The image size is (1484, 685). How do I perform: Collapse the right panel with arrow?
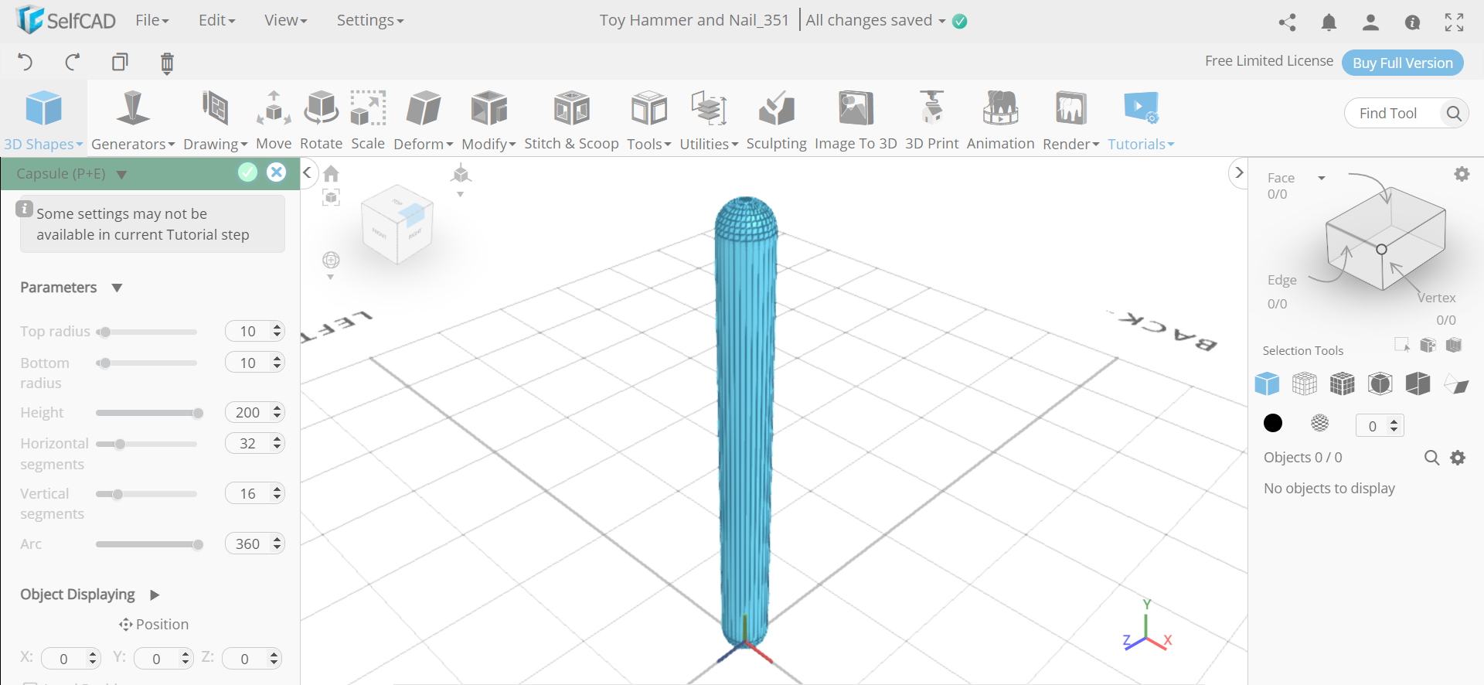pos(1238,172)
